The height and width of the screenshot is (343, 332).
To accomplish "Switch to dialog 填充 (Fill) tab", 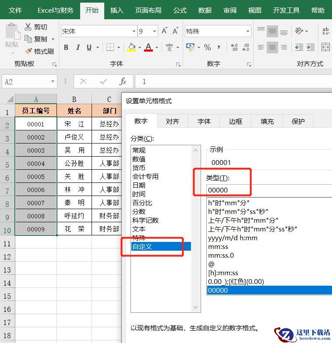I will 267,121.
